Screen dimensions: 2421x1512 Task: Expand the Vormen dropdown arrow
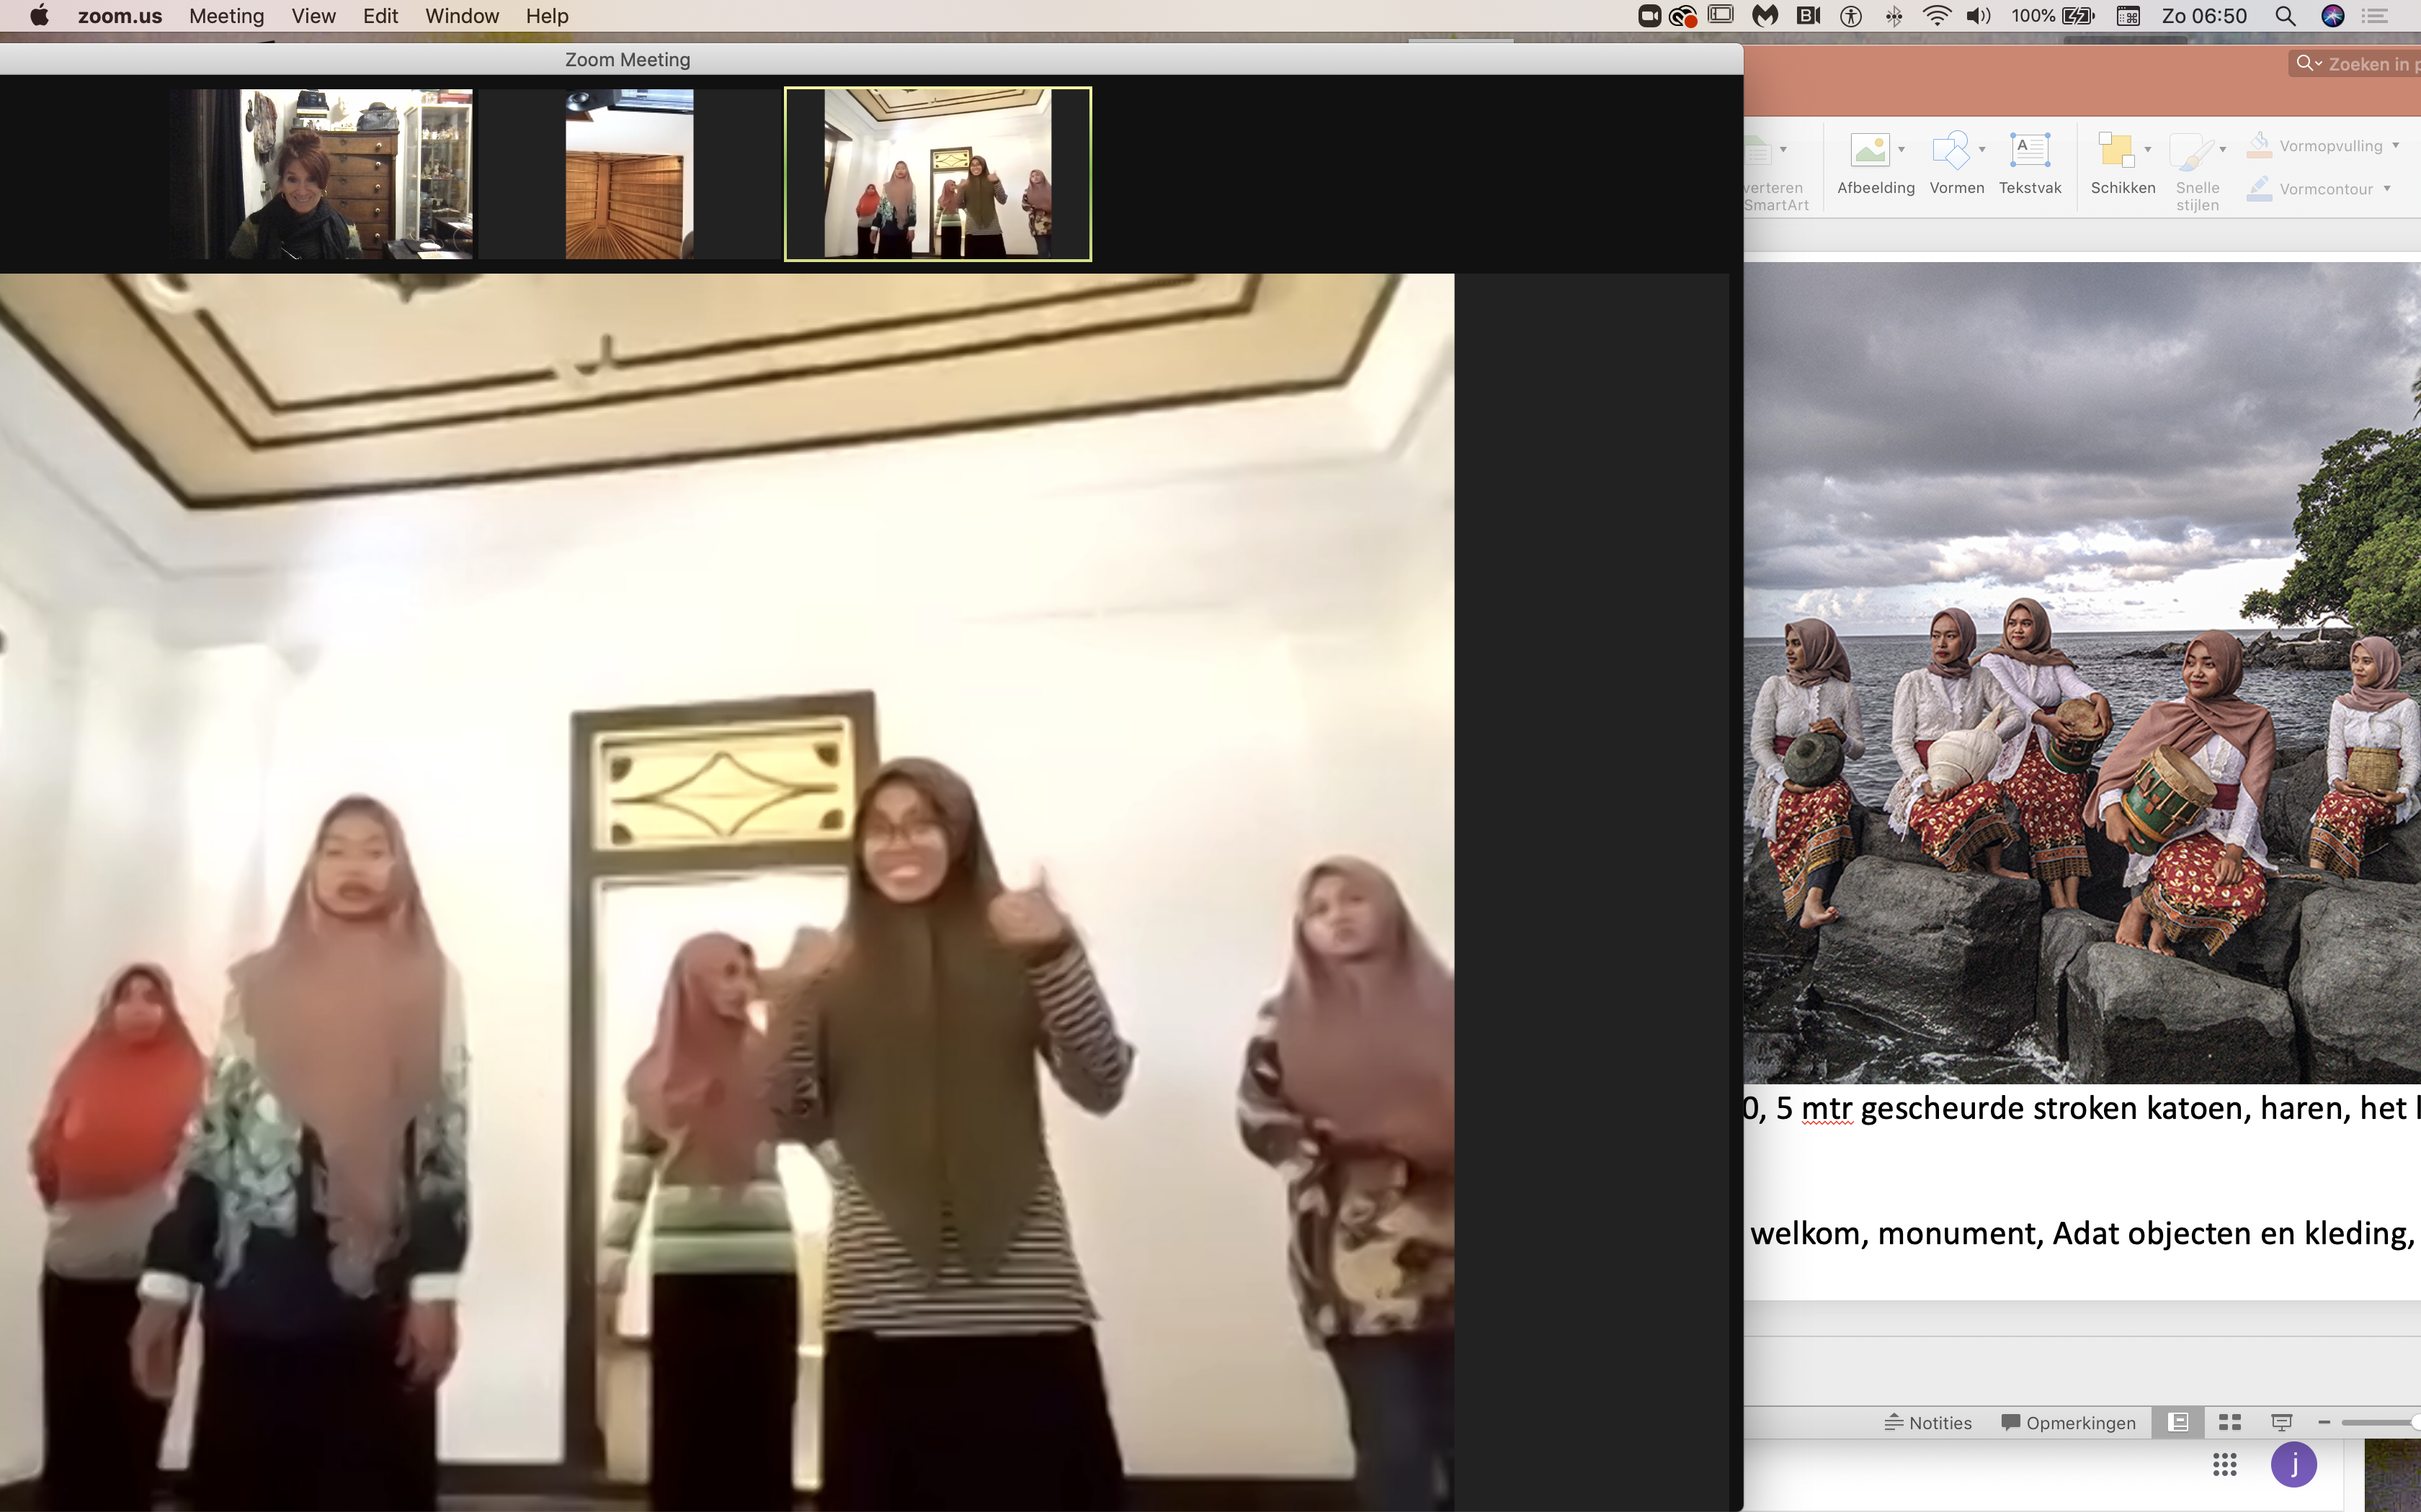click(1981, 150)
